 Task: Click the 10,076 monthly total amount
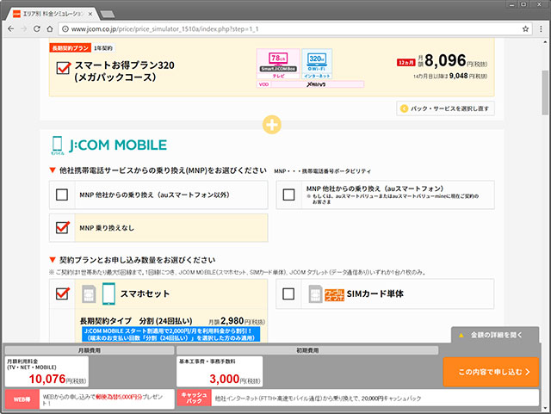(x=47, y=379)
